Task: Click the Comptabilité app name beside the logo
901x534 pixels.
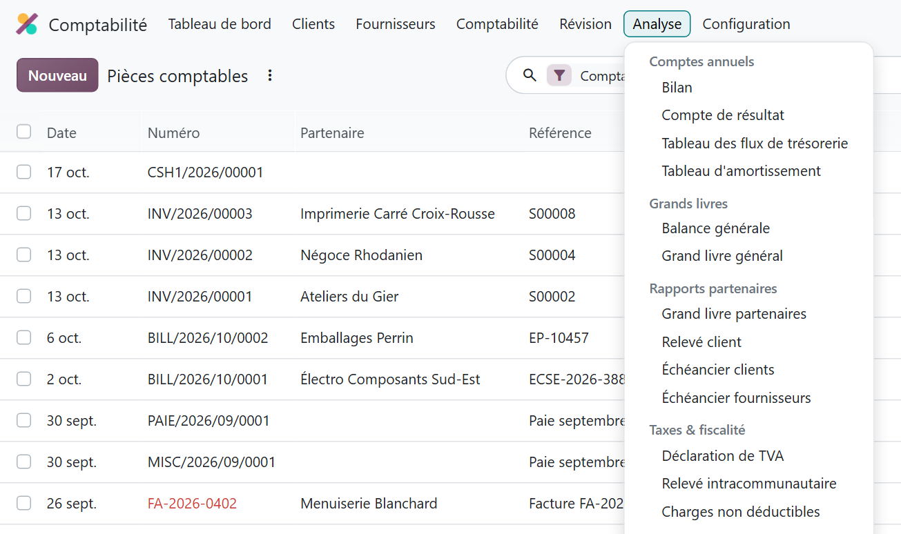Action: [x=97, y=25]
